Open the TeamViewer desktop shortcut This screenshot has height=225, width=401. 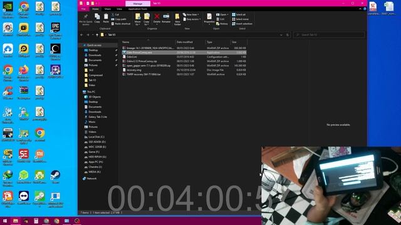(x=24, y=198)
